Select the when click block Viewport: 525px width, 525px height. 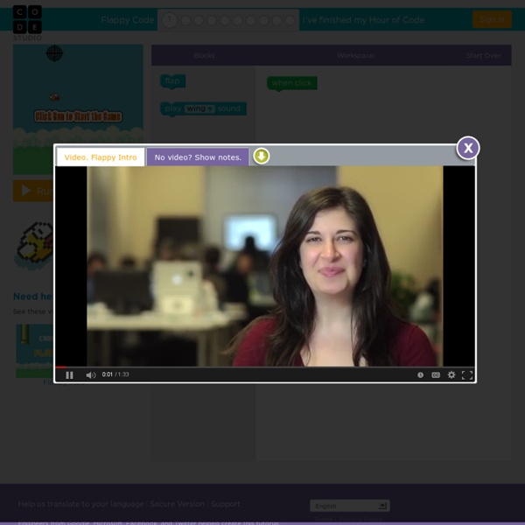(x=292, y=83)
